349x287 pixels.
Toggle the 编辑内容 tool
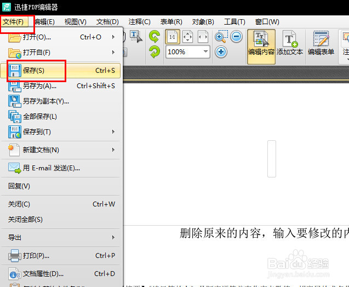pos(261,46)
